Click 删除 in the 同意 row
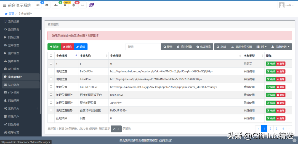The image size is (298, 144). (281, 118)
